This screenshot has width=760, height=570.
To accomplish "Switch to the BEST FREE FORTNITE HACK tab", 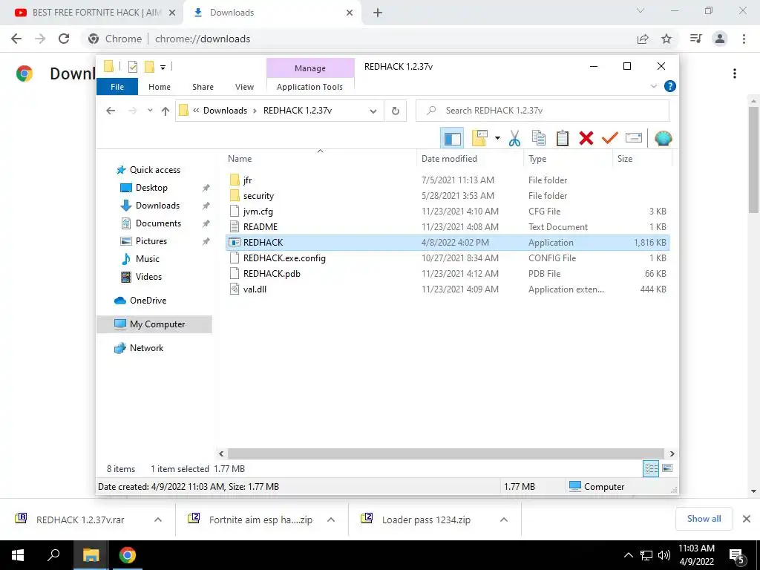I will click(x=91, y=13).
